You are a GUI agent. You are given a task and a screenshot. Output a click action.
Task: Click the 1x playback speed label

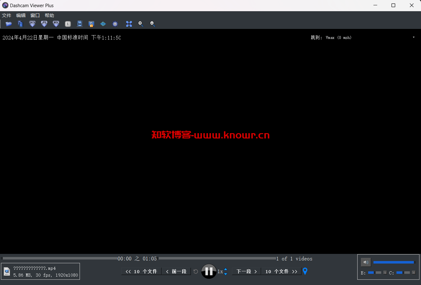tap(220, 272)
